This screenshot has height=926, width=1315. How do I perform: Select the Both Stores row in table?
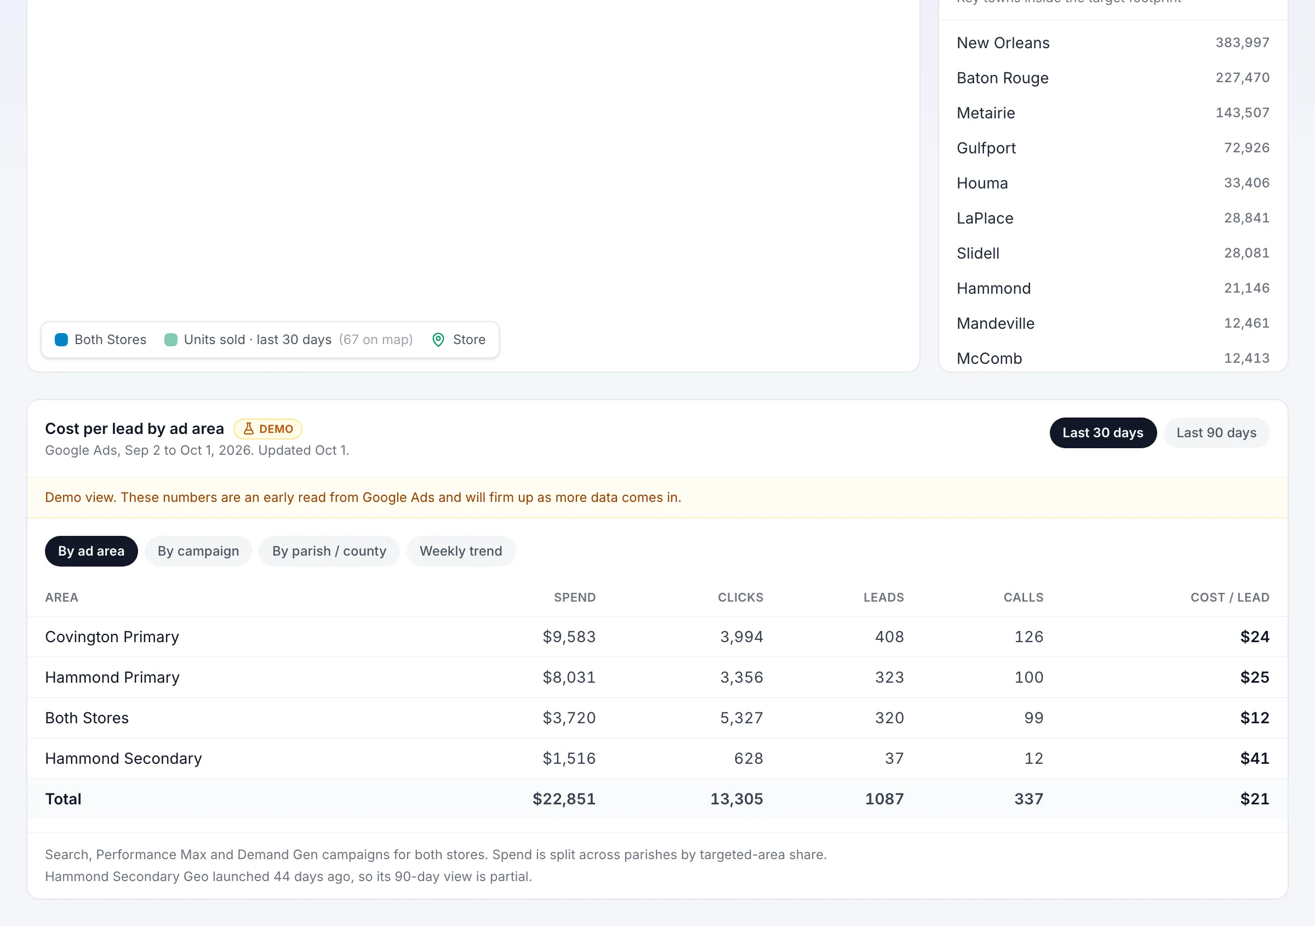point(658,718)
